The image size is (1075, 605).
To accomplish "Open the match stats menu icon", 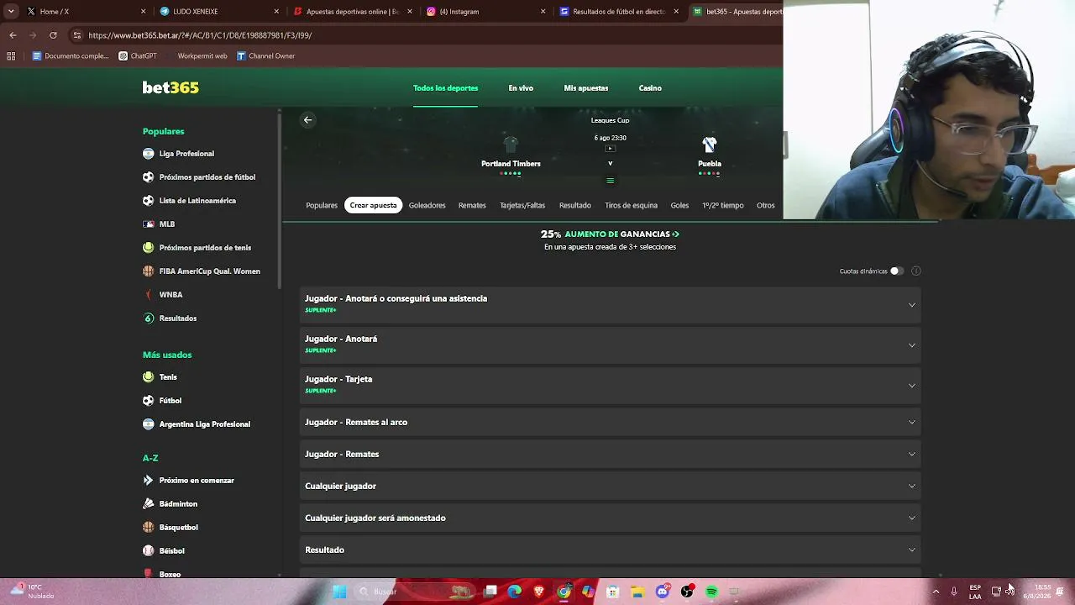I will coord(610,181).
